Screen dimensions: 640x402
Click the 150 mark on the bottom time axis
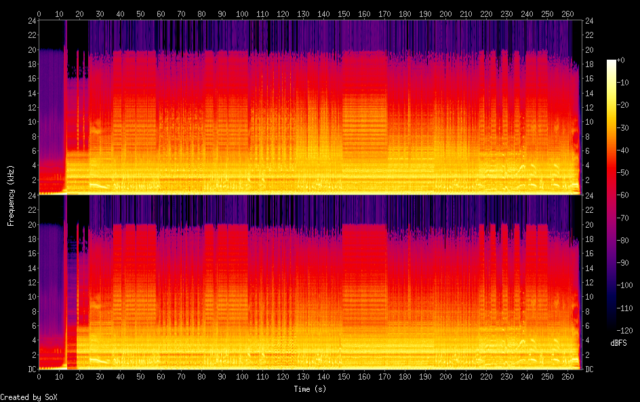[x=344, y=377]
